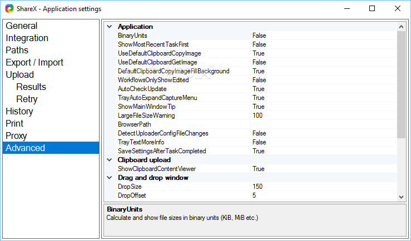Click the True value of TrayAutoExpandCaptureMenu
Screen dimensions: 411x241
point(259,98)
